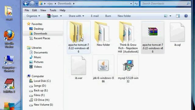This screenshot has height=110, width=195.
Task: Click the magnifier search icon
Action: pyautogui.click(x=188, y=4)
